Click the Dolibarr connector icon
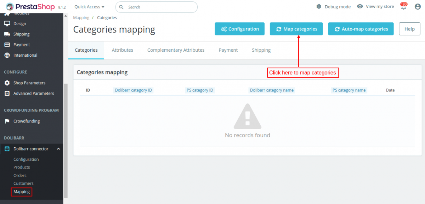425x204 pixels. pos(7,149)
